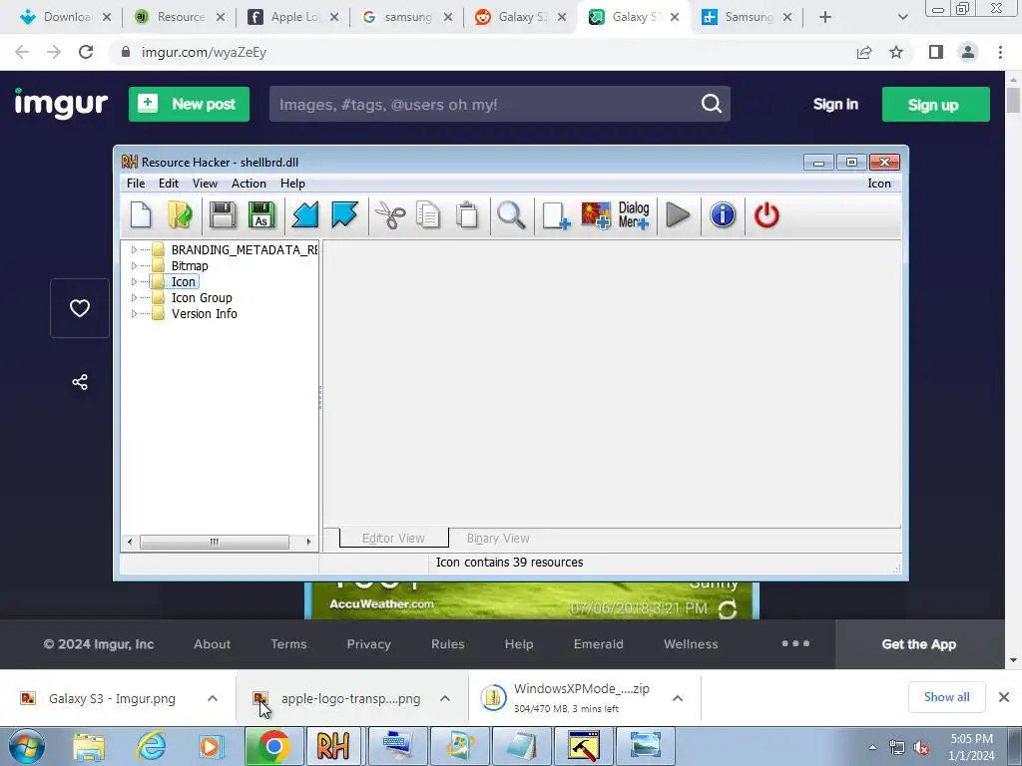This screenshot has height=766, width=1022.
Task: Click the Save floppy disk icon in Resource Hacker
Action: (223, 215)
